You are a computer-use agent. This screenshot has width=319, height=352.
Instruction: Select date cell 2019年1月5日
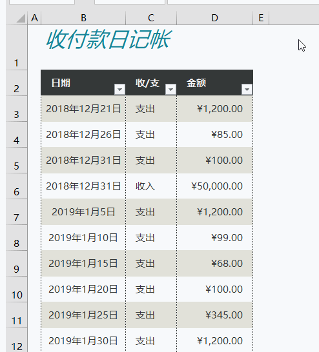pos(83,212)
